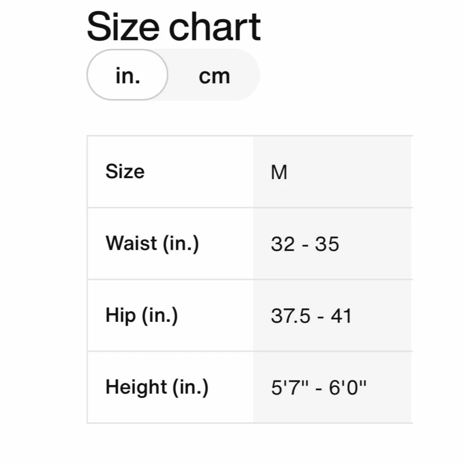
Task: Click the dash between 37.5 and 41
Action: tap(321, 317)
